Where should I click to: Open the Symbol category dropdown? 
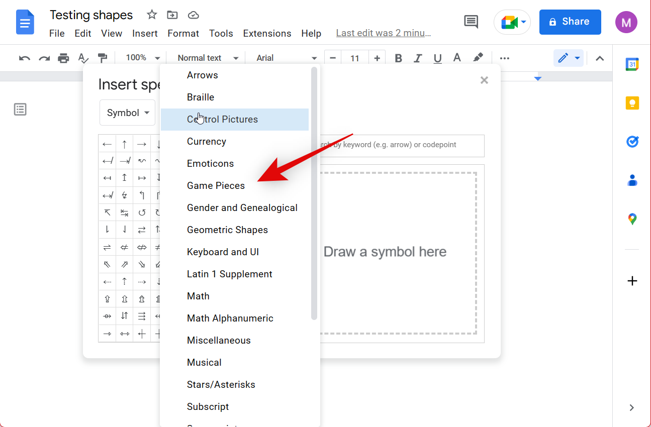point(128,113)
